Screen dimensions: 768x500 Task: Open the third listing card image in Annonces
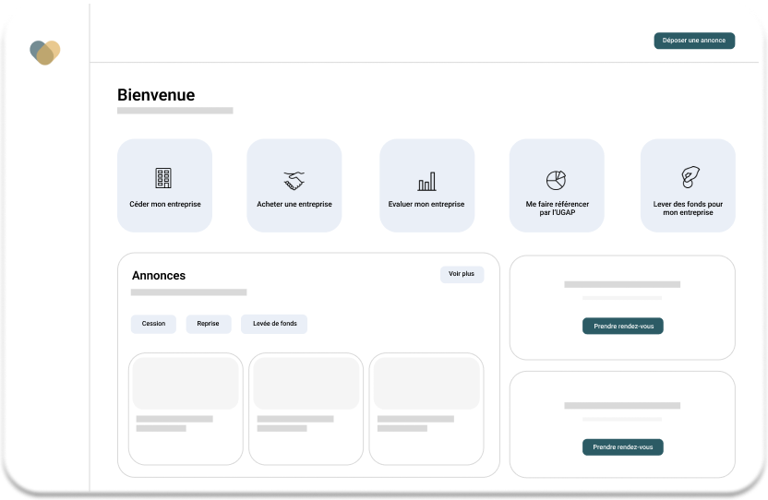click(426, 384)
